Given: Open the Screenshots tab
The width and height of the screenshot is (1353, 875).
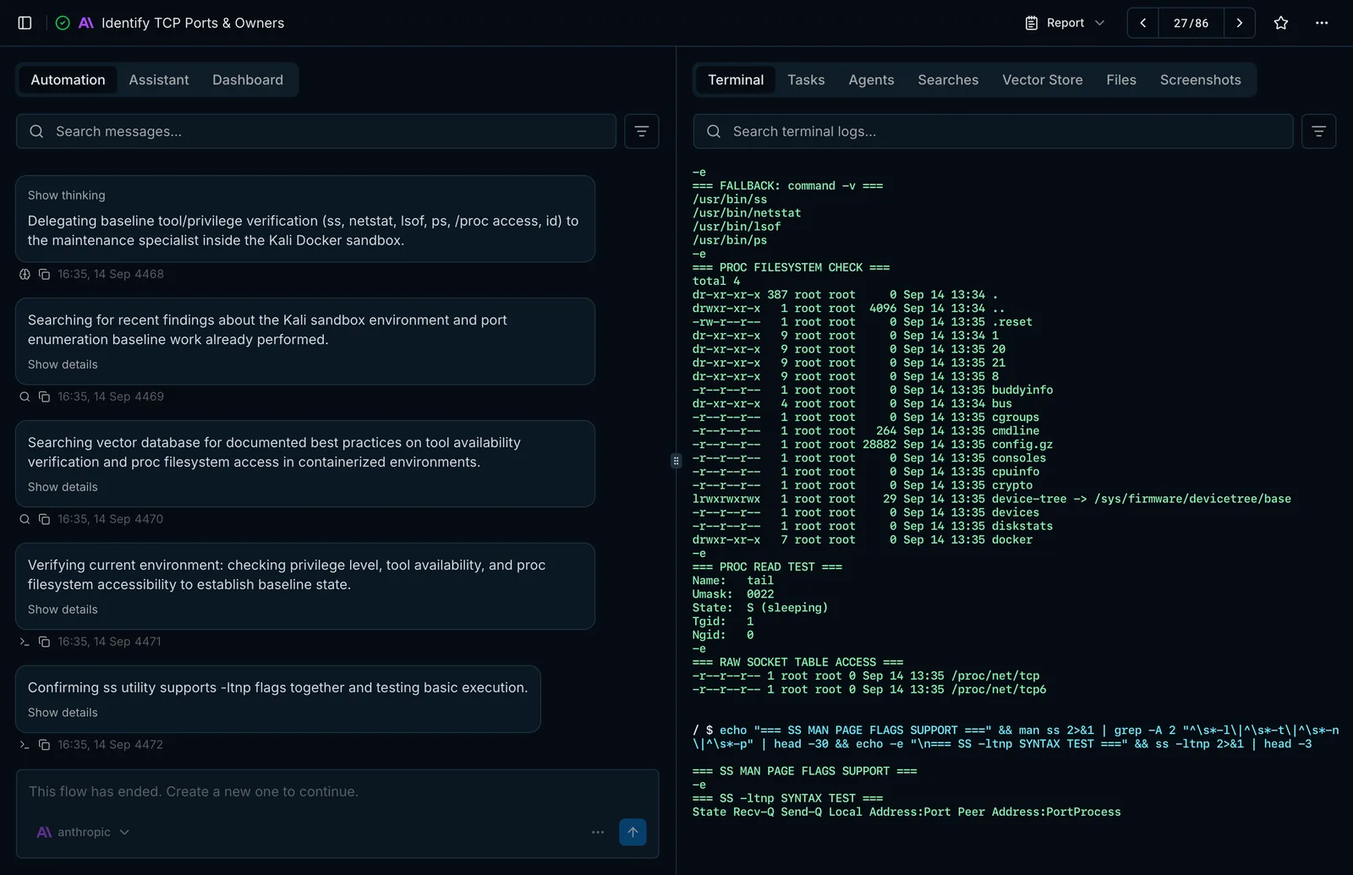Looking at the screenshot, I should point(1200,79).
